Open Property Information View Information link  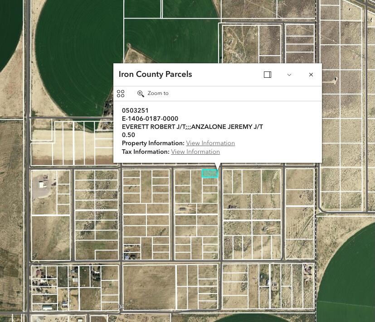[210, 143]
